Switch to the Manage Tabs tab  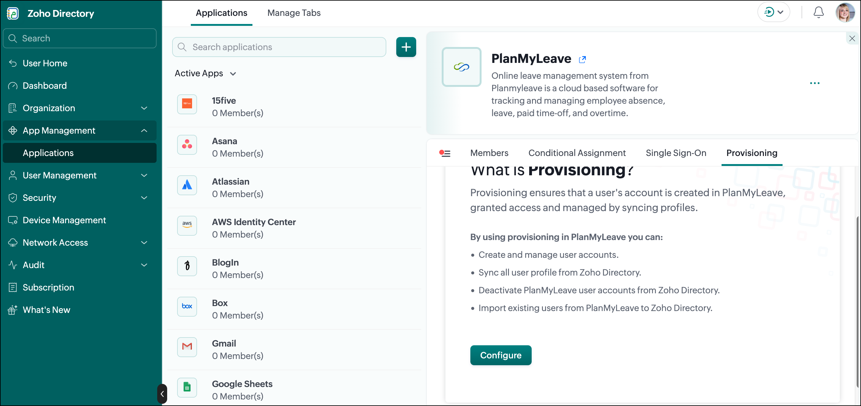pos(294,13)
